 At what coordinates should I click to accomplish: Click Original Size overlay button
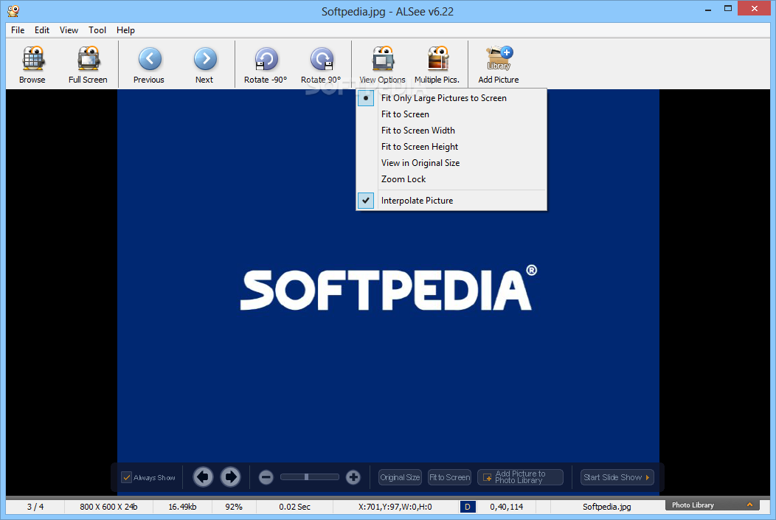click(400, 477)
